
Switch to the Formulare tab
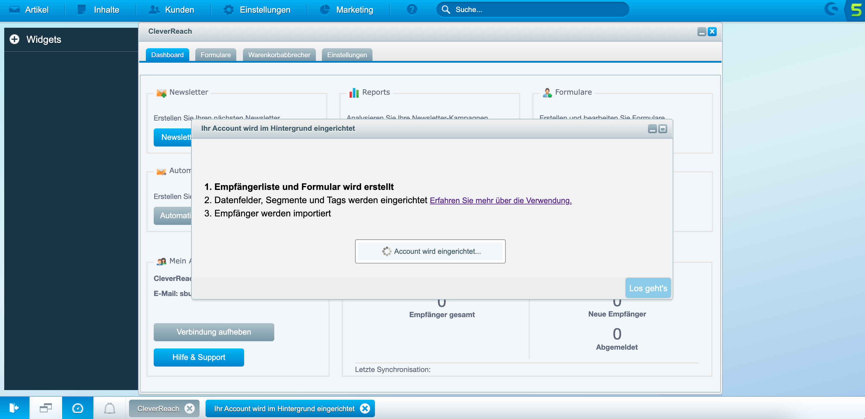coord(215,55)
